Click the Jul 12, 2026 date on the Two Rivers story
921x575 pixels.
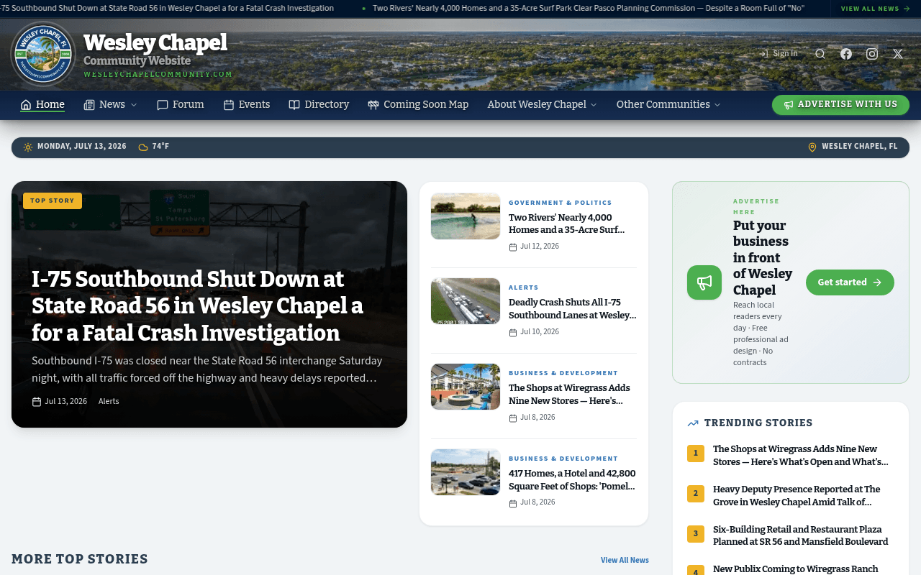pos(540,247)
